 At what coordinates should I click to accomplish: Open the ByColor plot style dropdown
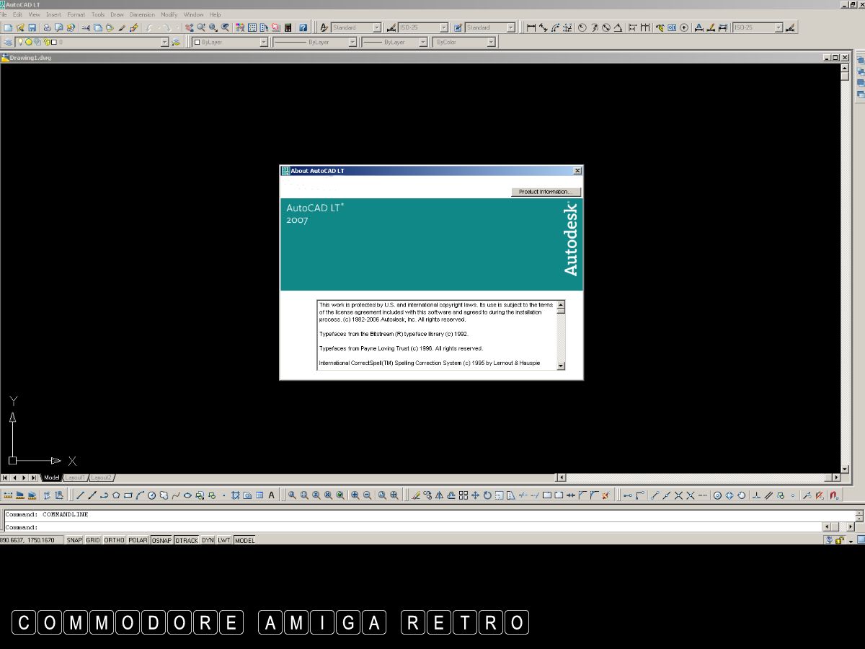[x=491, y=43]
